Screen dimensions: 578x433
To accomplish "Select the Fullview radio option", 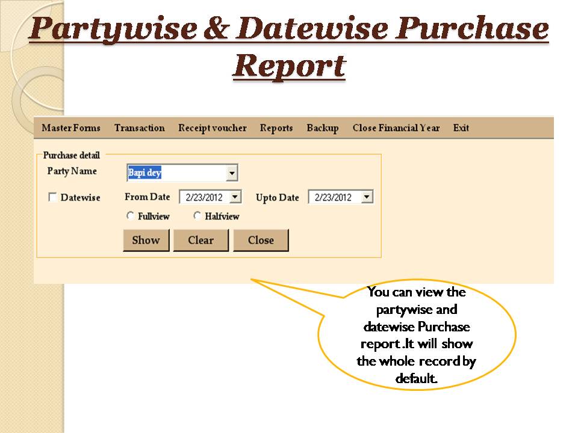I will 130,216.
